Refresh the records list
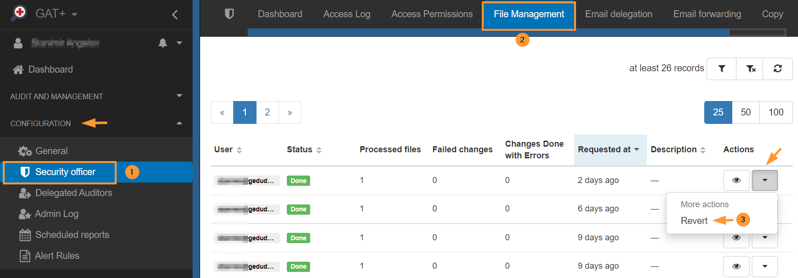Viewport: 798px width, 278px height. (x=777, y=69)
